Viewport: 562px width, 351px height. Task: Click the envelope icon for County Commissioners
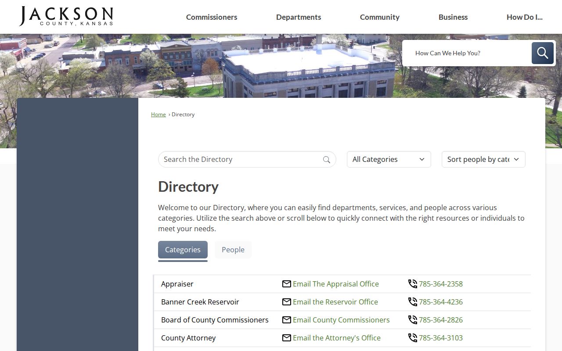(x=287, y=320)
